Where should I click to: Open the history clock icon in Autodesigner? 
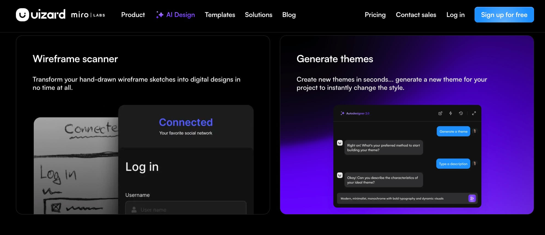(x=461, y=113)
